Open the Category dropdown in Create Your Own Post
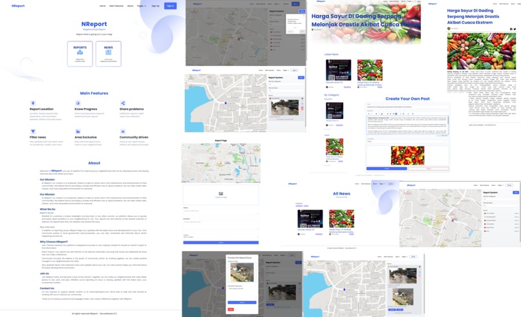521x317 pixels. pyautogui.click(x=407, y=142)
